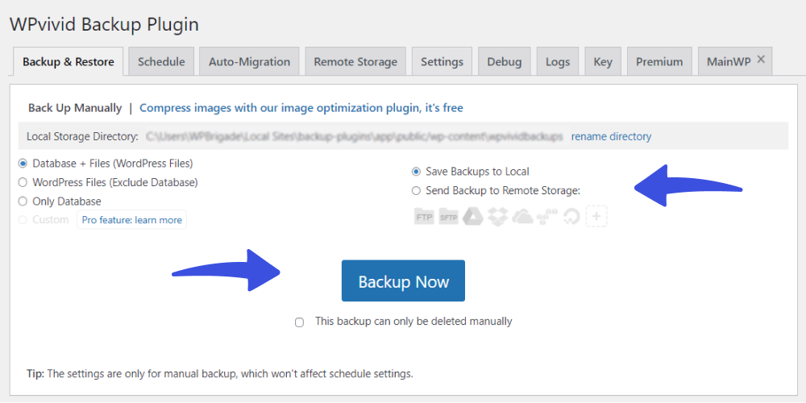Select the FTP remote storage icon

click(425, 217)
